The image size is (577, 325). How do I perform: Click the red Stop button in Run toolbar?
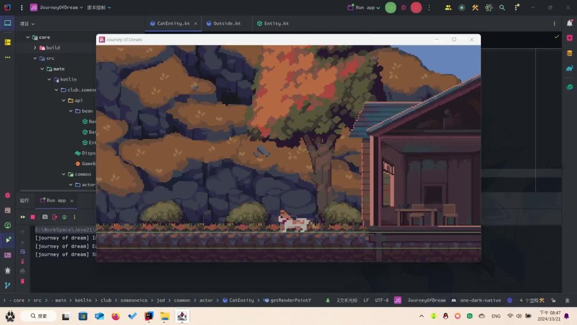[x=33, y=217]
